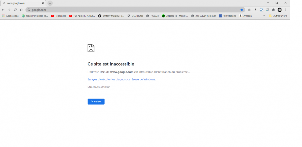The width and height of the screenshot is (302, 147).
Task: Open a new tab with plus button
Action: point(50,3)
